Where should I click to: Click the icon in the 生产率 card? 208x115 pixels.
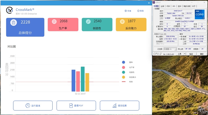point(54,21)
